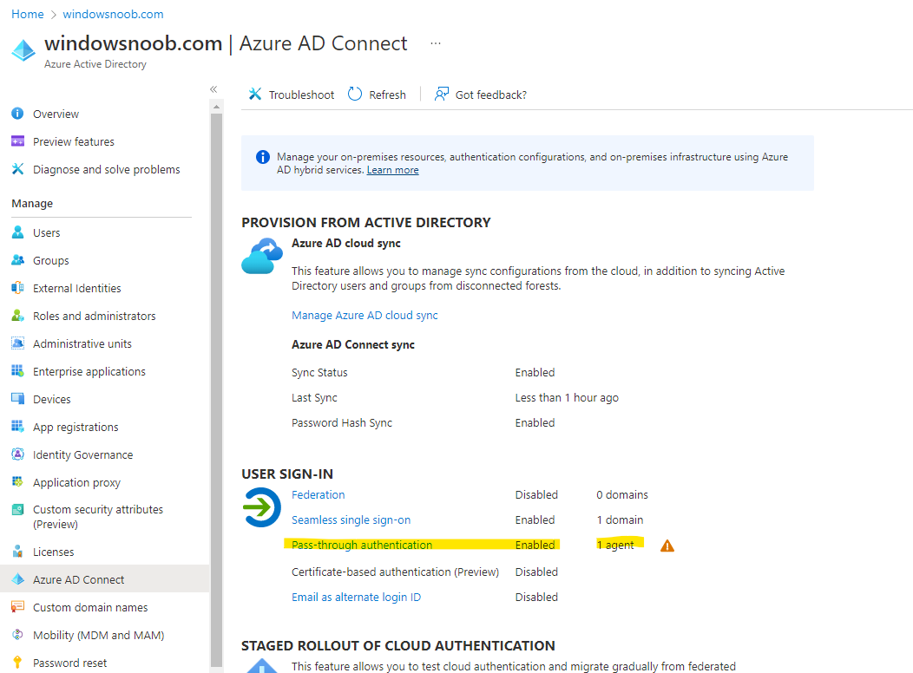Click the Password reset key icon
913x673 pixels.
[x=17, y=663]
